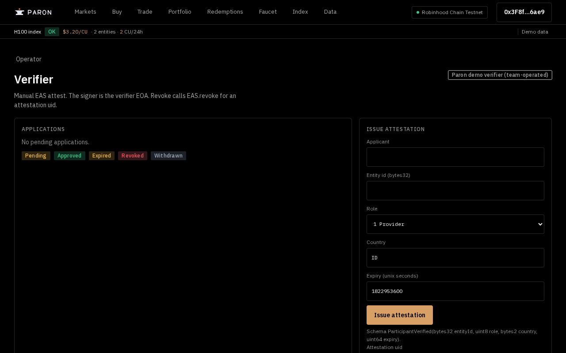Screen dimensions: 566x353
Task: Focus the Applicant input field
Action: 455,157
